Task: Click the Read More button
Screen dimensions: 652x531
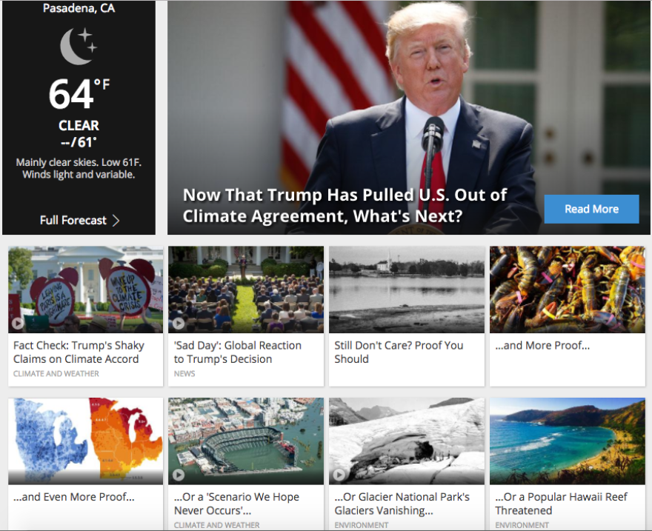Action: click(591, 209)
